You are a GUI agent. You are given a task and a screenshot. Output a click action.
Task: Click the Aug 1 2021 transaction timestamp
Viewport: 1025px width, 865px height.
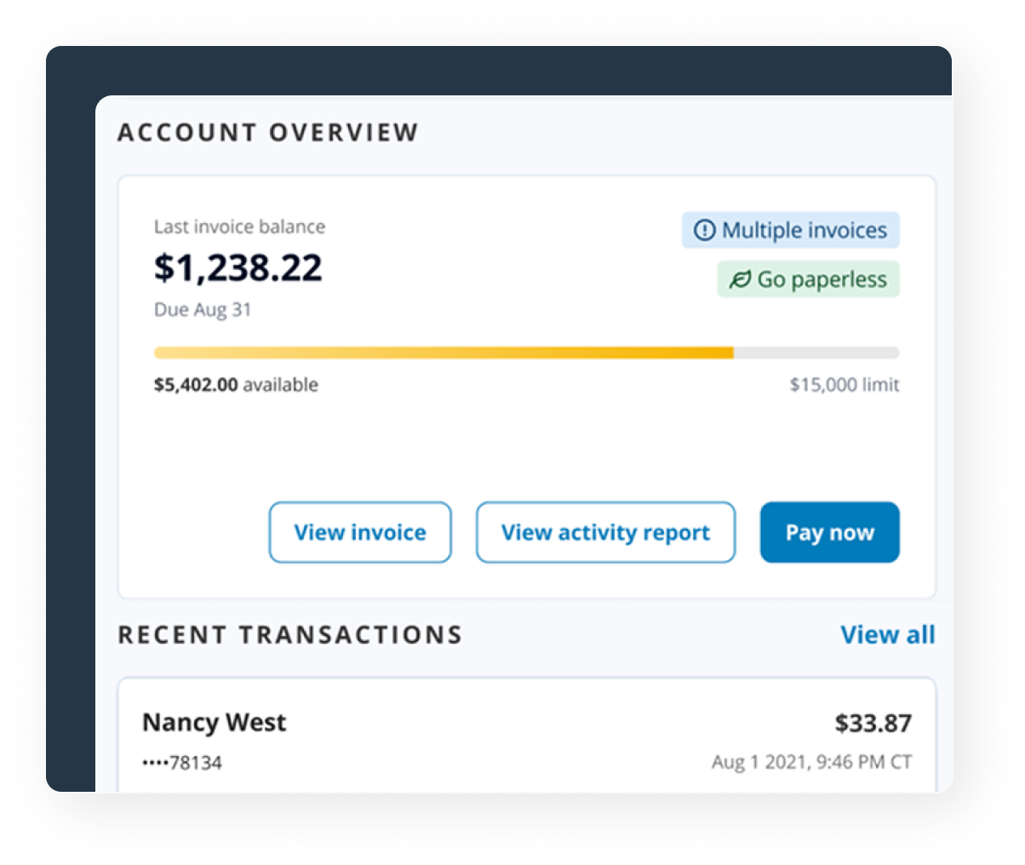tap(811, 763)
